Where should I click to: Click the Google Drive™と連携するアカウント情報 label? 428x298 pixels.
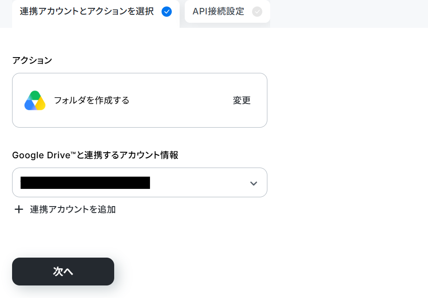[x=95, y=155]
